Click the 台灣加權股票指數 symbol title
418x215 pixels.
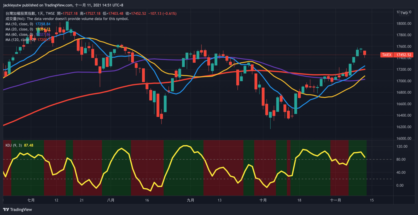coord(21,14)
